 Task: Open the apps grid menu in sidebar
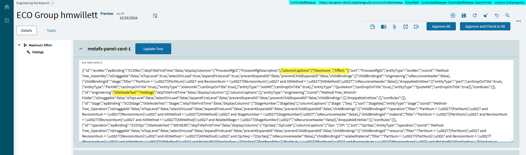point(7,21)
